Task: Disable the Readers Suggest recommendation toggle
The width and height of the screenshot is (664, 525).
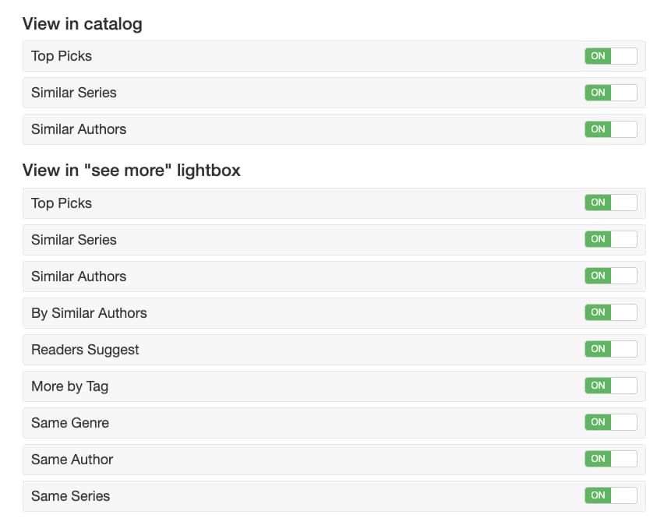Action: click(x=610, y=349)
